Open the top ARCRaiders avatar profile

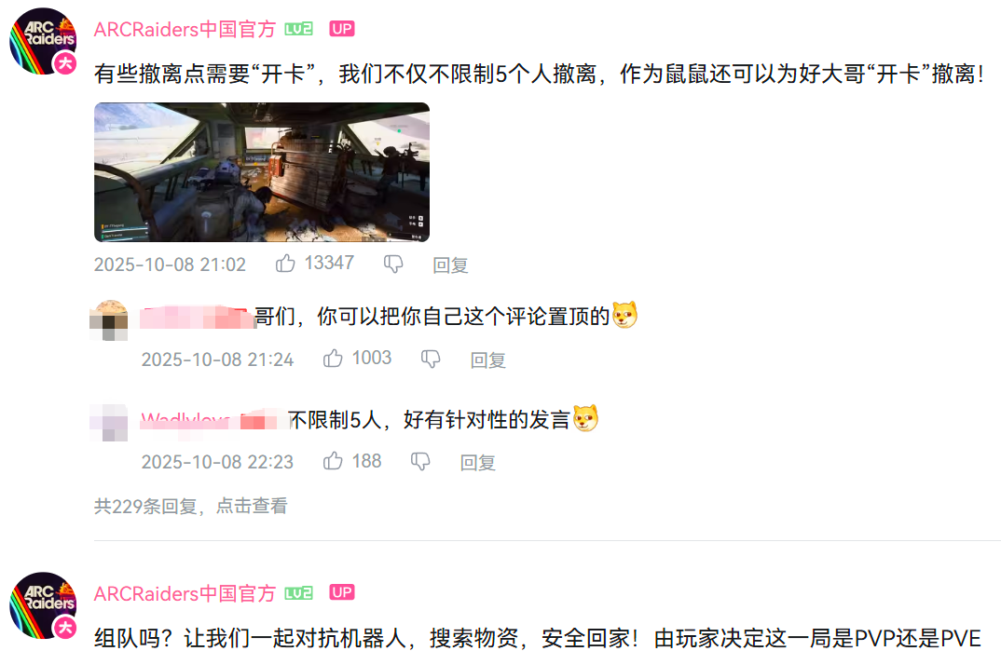coord(43,42)
